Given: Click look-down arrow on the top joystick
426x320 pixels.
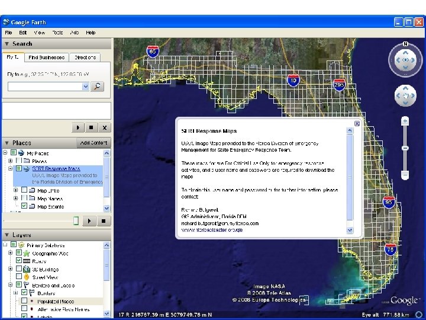Looking at the screenshot, I should tap(405, 68).
